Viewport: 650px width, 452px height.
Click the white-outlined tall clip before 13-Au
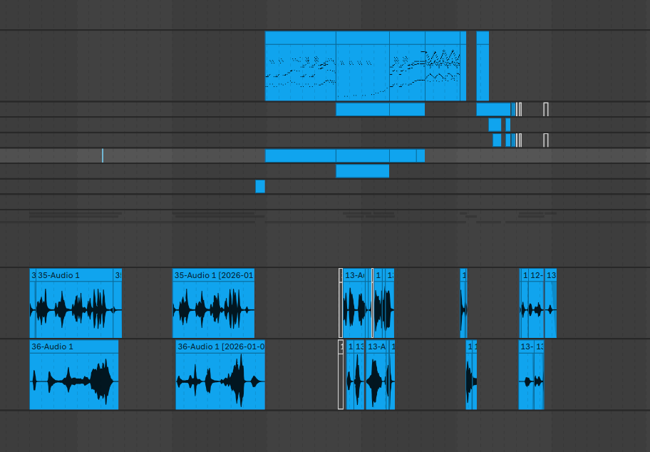pos(341,303)
